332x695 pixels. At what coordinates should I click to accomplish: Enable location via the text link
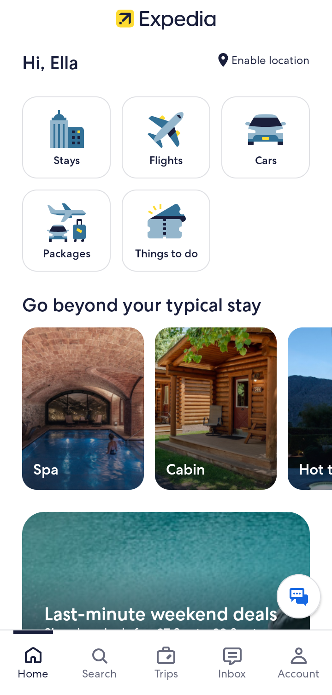(270, 60)
